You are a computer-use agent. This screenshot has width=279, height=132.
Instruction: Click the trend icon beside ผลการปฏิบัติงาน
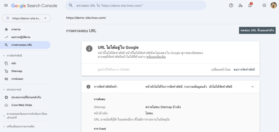click(x=7, y=37)
